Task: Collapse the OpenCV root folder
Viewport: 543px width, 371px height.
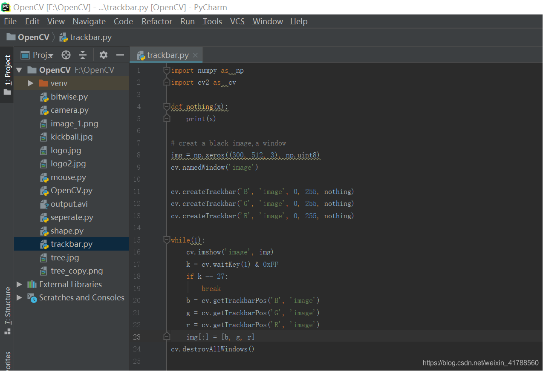Action: (x=19, y=70)
